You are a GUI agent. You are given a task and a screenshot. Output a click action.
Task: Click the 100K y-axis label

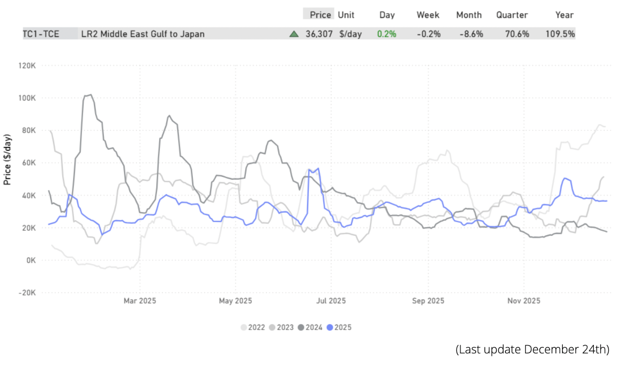tap(27, 98)
